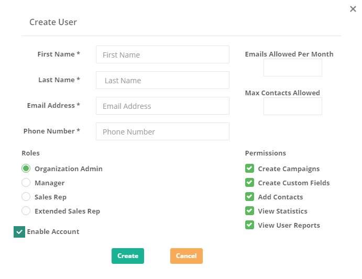The image size is (362, 279).
Task: Close the Create User dialog
Action: pos(353,9)
